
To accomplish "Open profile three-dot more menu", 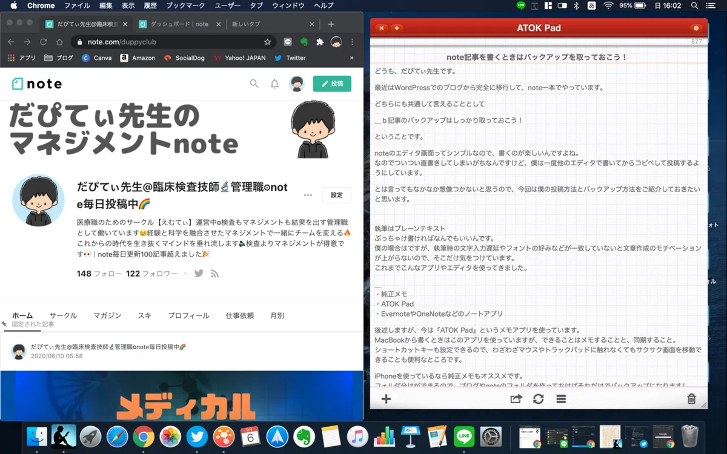I will 308,195.
